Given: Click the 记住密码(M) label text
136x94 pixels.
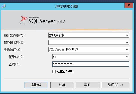Looking at the screenshot, I should 65,71.
